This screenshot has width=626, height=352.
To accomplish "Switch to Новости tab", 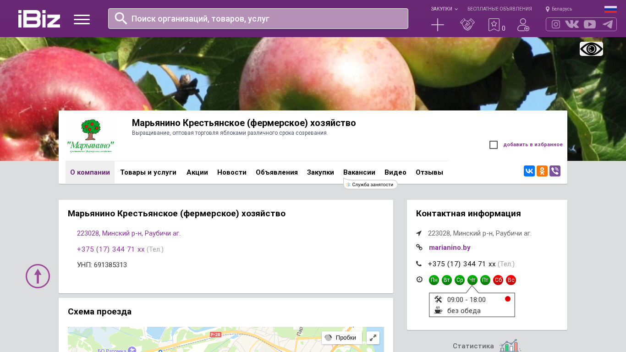I will tap(232, 172).
